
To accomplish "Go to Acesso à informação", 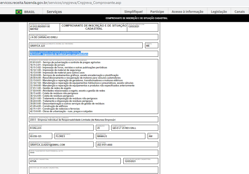I will [x=187, y=12].
